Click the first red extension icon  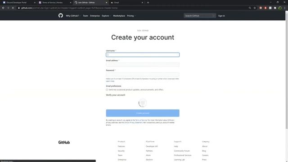pyautogui.click(x=261, y=8)
